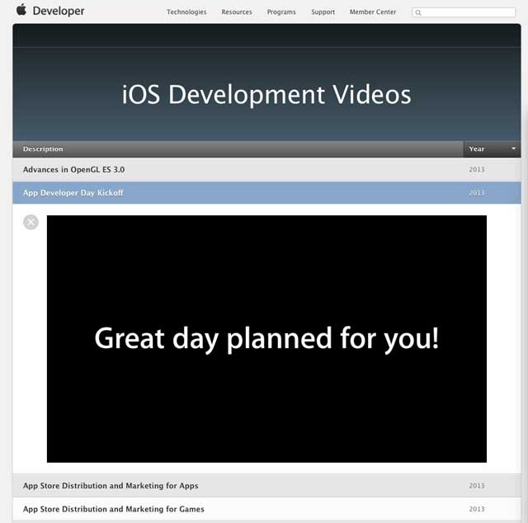Collapse the App Developer Day Kickoff row

pyautogui.click(x=266, y=193)
